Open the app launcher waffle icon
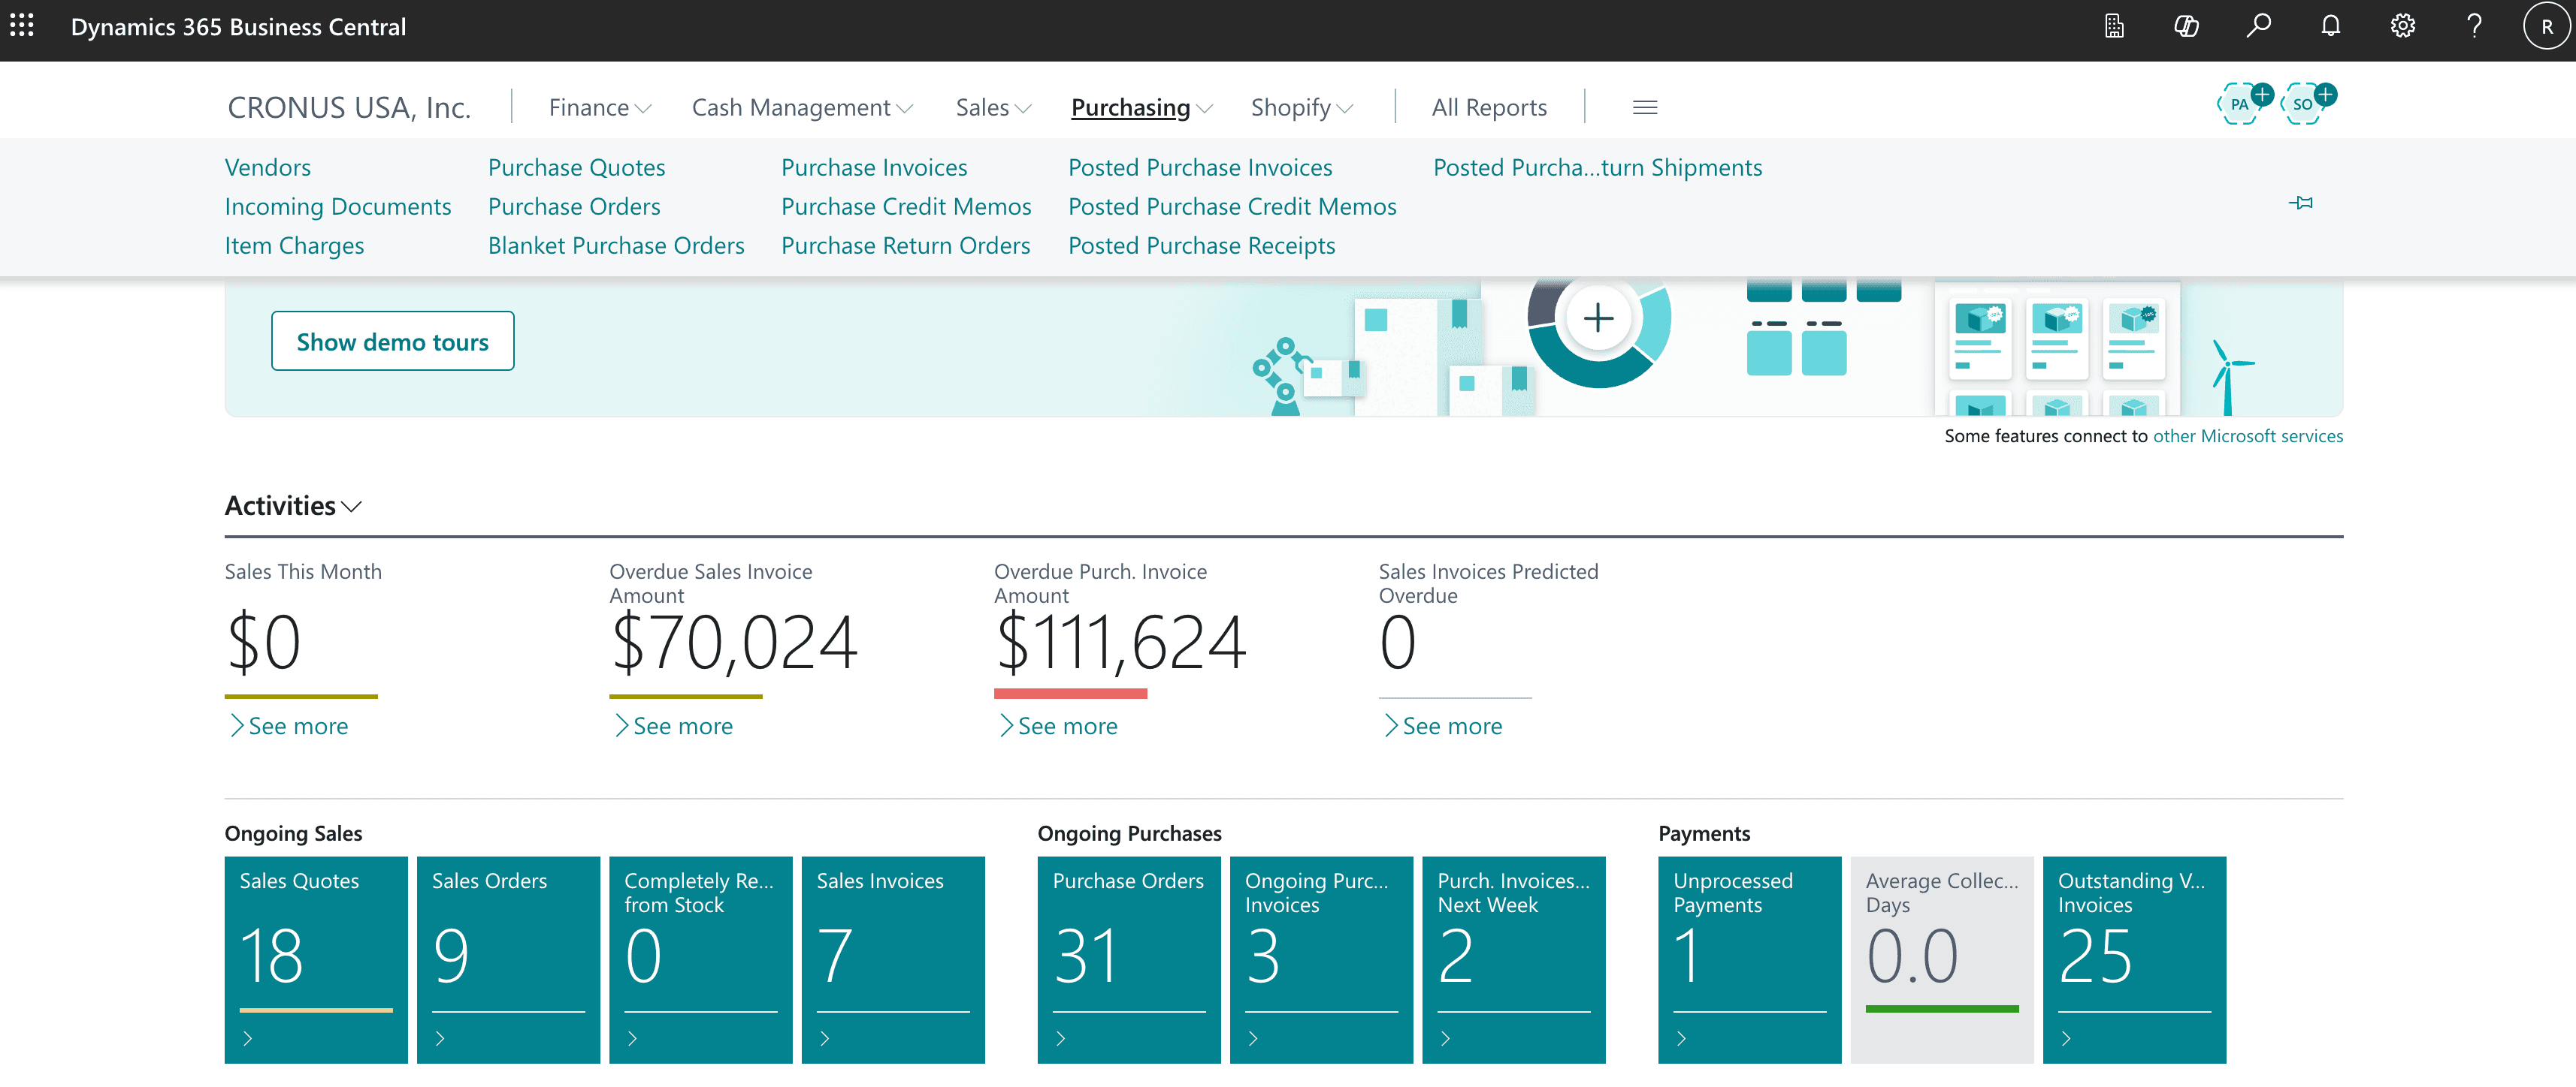2576x1087 pixels. click(x=22, y=26)
